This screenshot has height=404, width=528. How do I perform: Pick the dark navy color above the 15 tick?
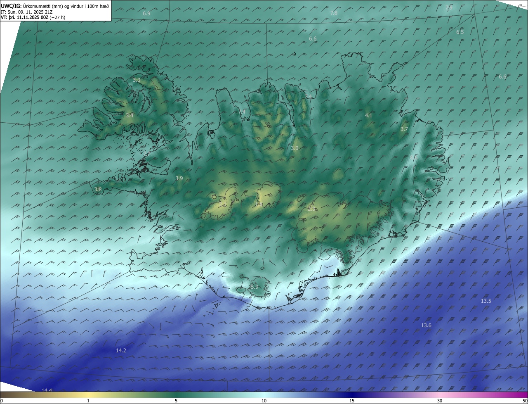352,395
